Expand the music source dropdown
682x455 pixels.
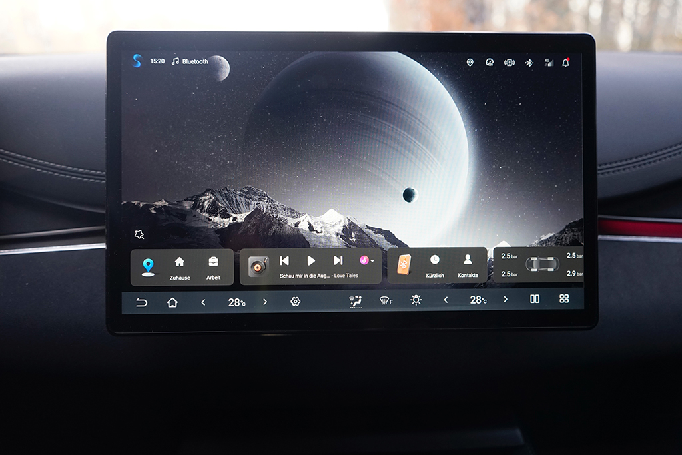pyautogui.click(x=367, y=260)
